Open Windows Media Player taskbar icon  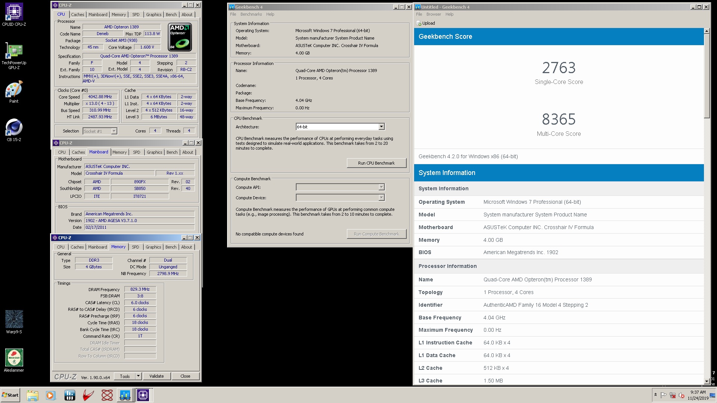51,395
